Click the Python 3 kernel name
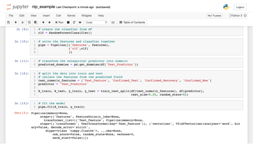Screen dimensions: 256x146 click(236, 16)
